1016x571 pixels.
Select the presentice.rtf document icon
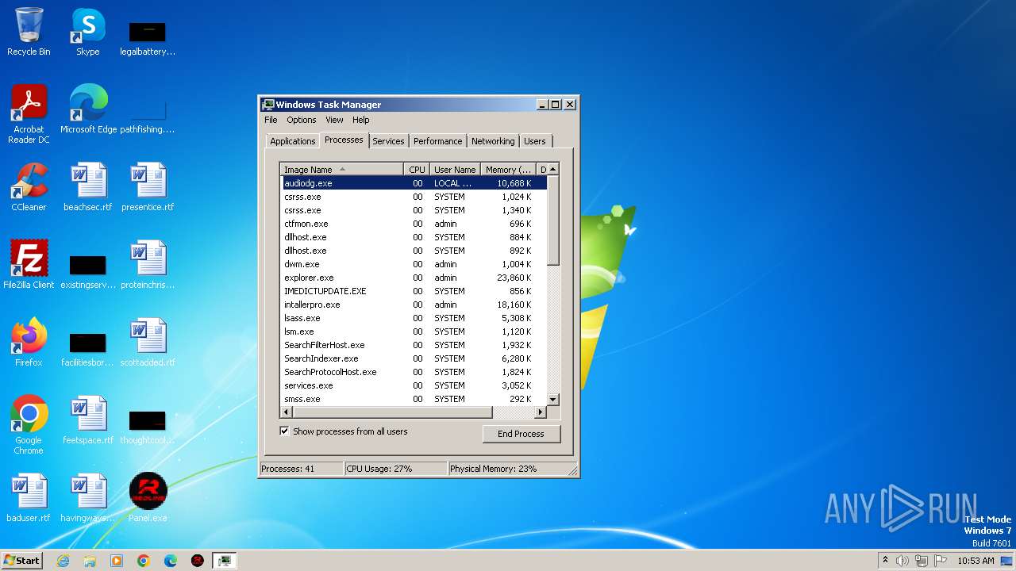pyautogui.click(x=148, y=187)
